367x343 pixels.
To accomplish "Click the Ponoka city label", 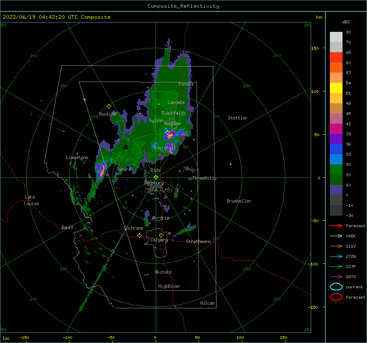I will pos(186,84).
